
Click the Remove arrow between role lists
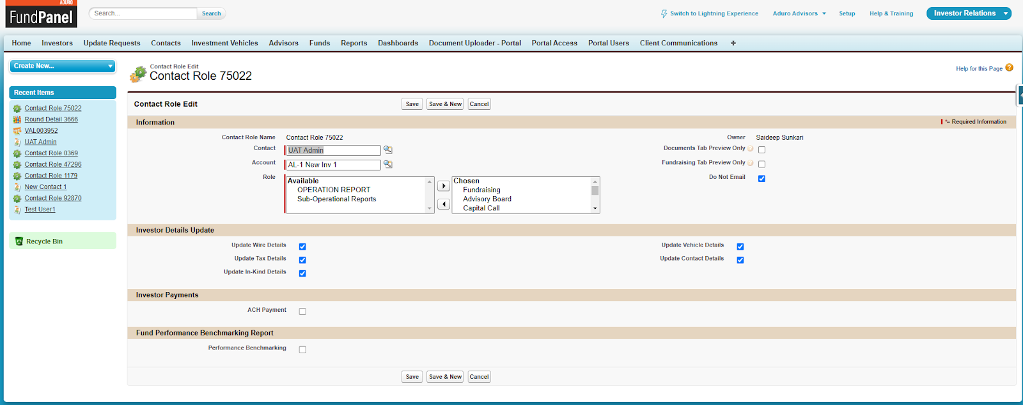(444, 204)
